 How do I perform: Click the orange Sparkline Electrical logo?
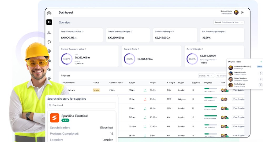coord(54,118)
